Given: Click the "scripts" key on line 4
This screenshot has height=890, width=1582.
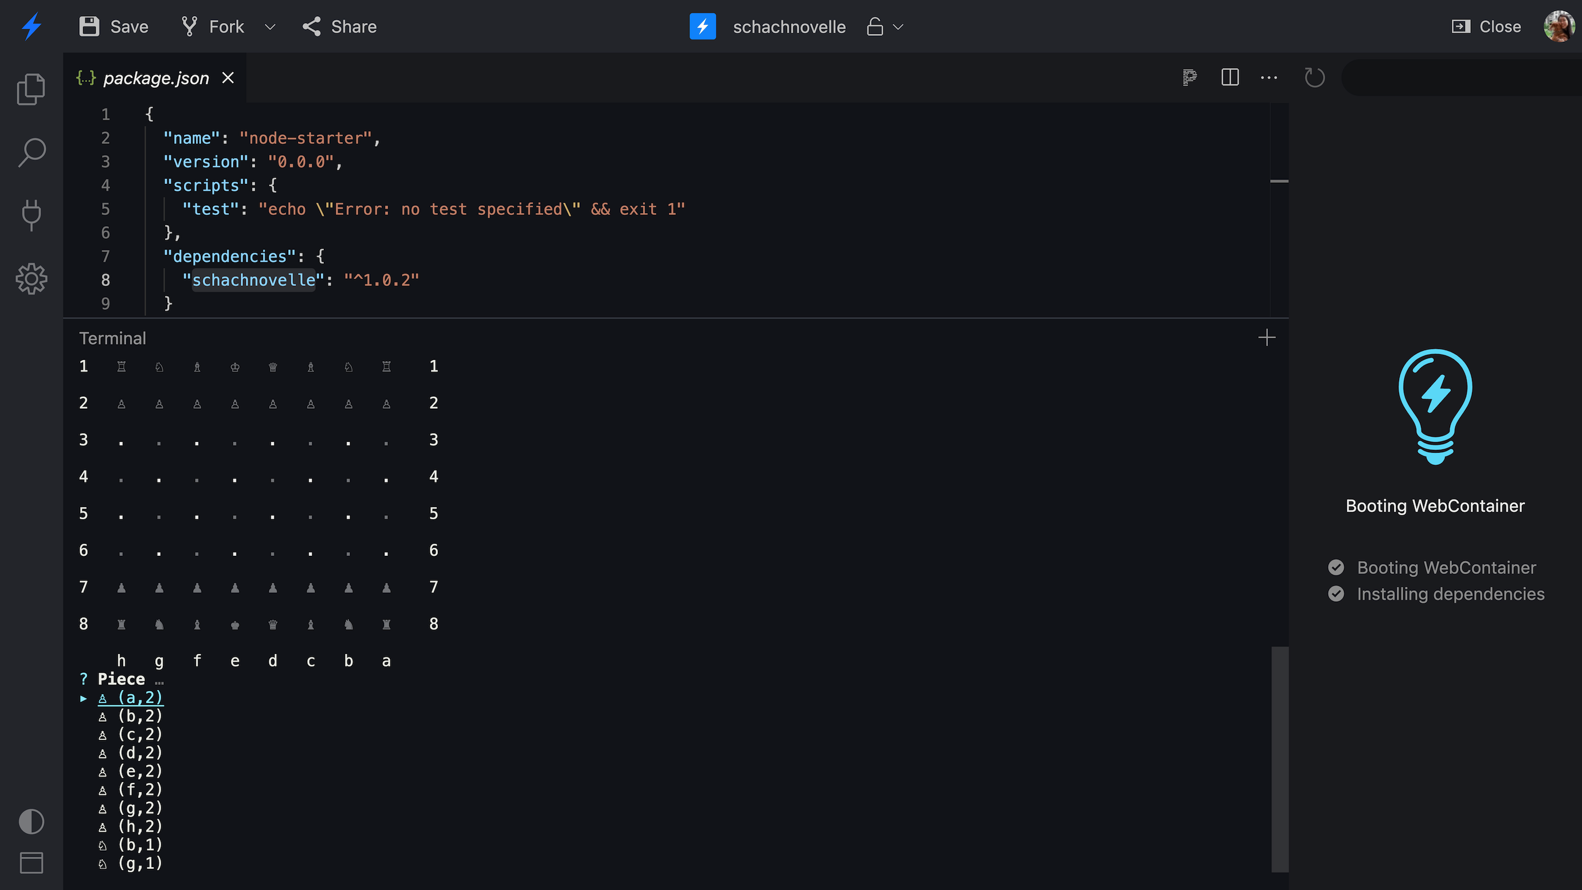Looking at the screenshot, I should pyautogui.click(x=206, y=186).
